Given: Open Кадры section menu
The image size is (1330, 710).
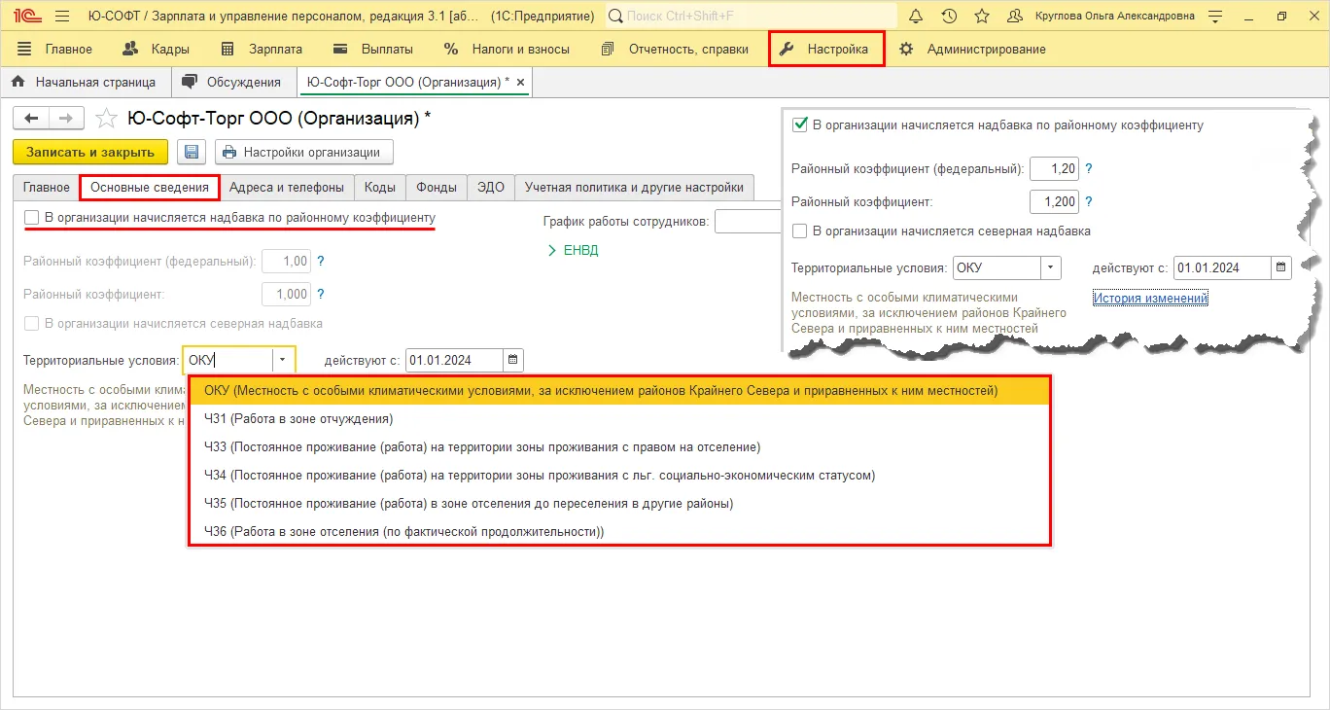Looking at the screenshot, I should coord(157,49).
